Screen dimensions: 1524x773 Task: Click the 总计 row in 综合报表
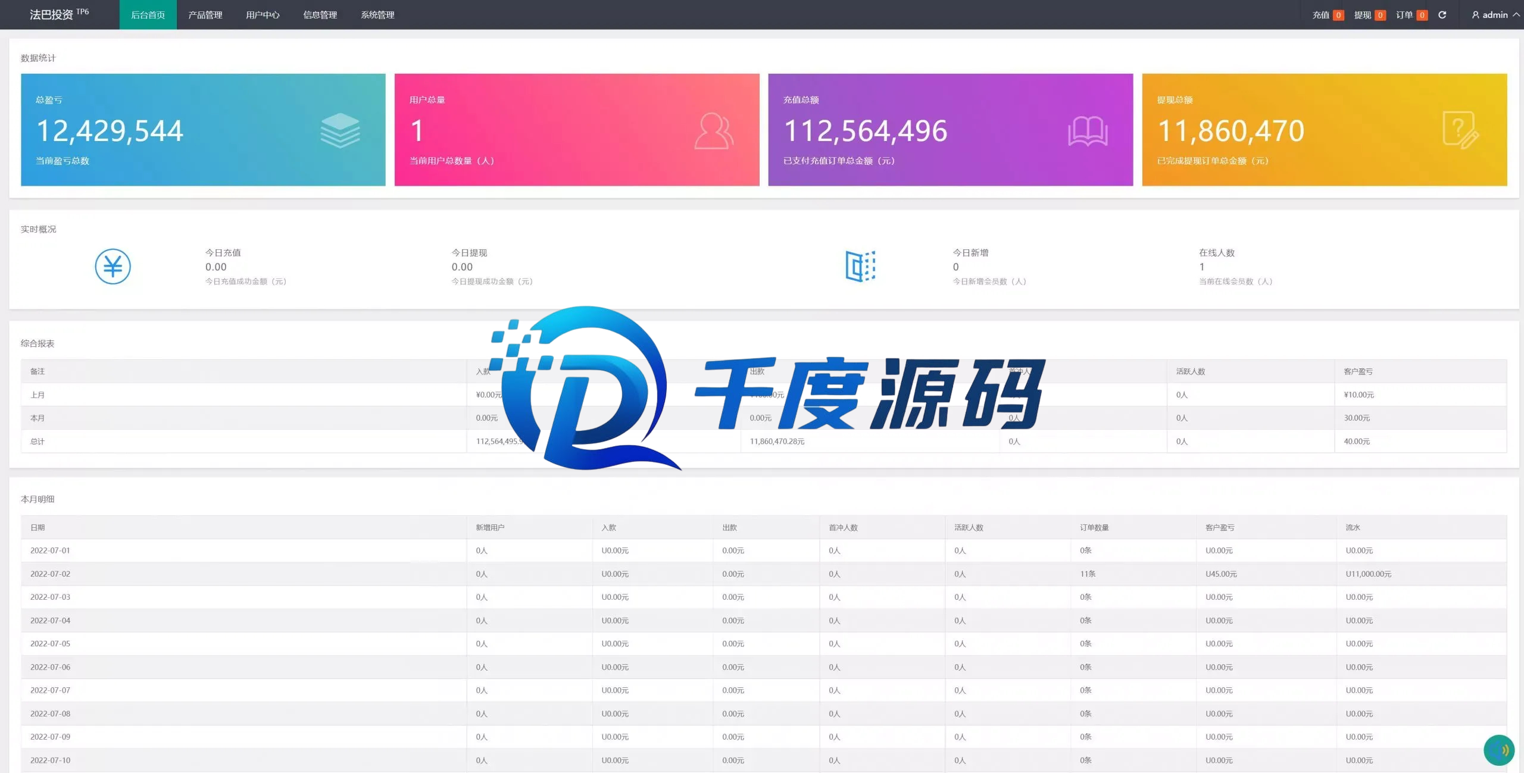click(764, 442)
